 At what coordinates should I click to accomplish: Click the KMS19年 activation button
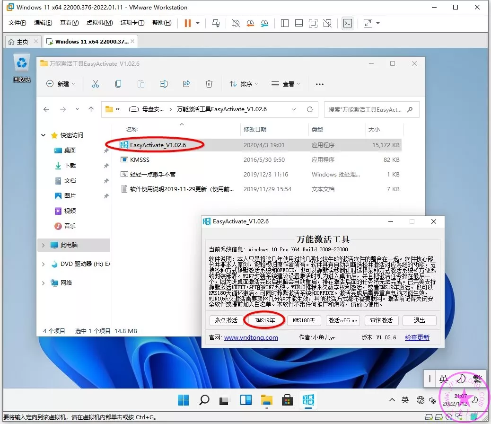tap(265, 320)
